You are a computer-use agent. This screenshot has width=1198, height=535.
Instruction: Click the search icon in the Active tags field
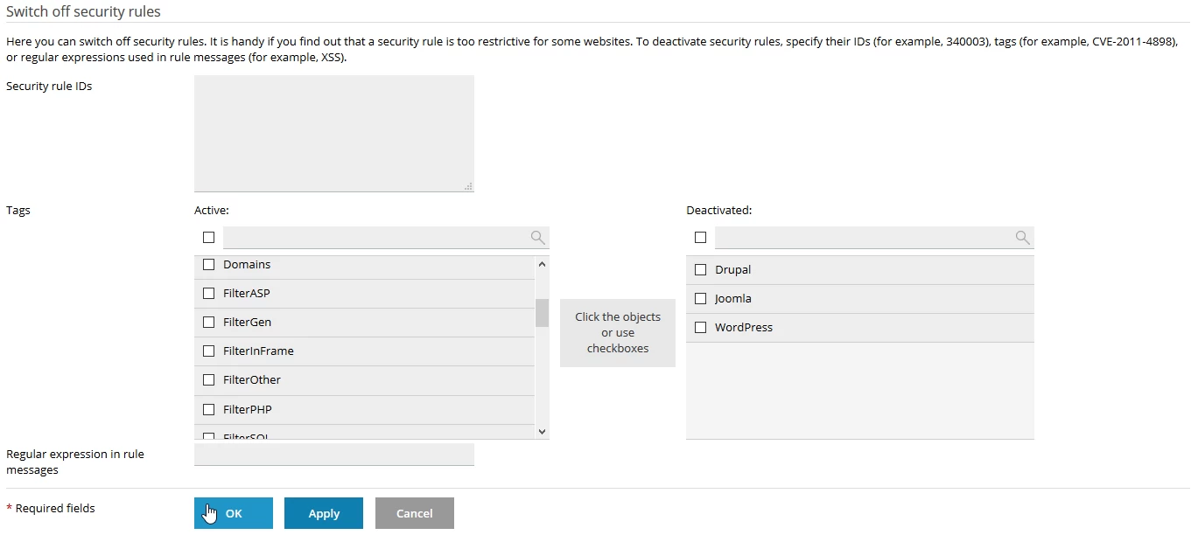point(537,237)
